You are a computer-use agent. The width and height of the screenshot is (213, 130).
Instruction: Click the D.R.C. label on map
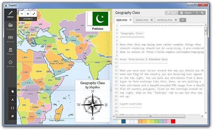31,94
